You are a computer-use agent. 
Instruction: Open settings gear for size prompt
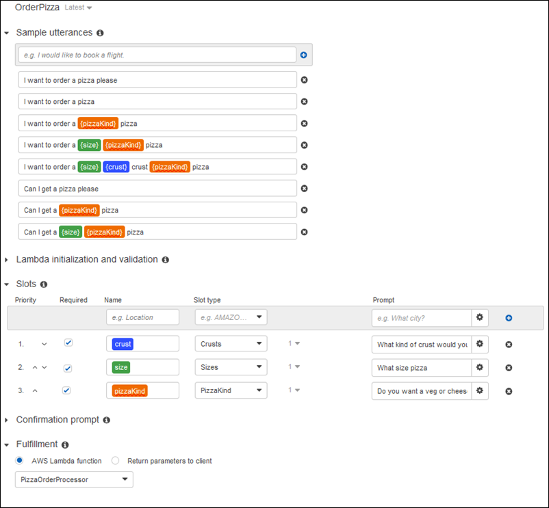pyautogui.click(x=480, y=367)
